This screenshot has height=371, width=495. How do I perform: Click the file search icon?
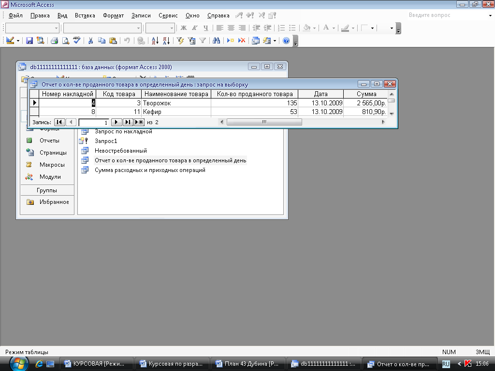[41, 41]
